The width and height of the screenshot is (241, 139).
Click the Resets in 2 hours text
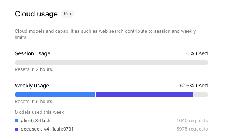click(x=34, y=69)
